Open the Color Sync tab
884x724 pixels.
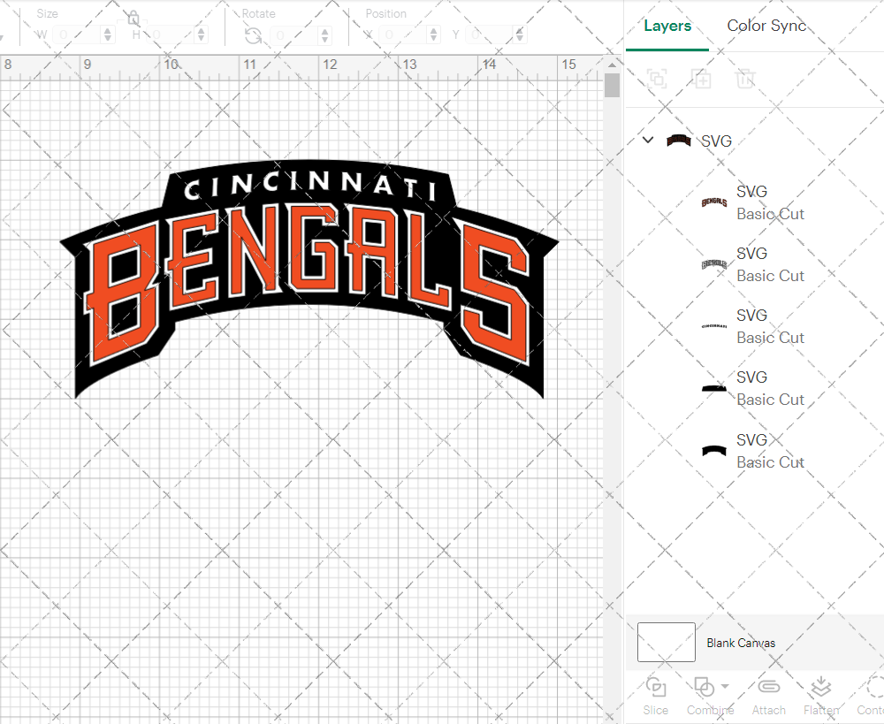(x=766, y=26)
